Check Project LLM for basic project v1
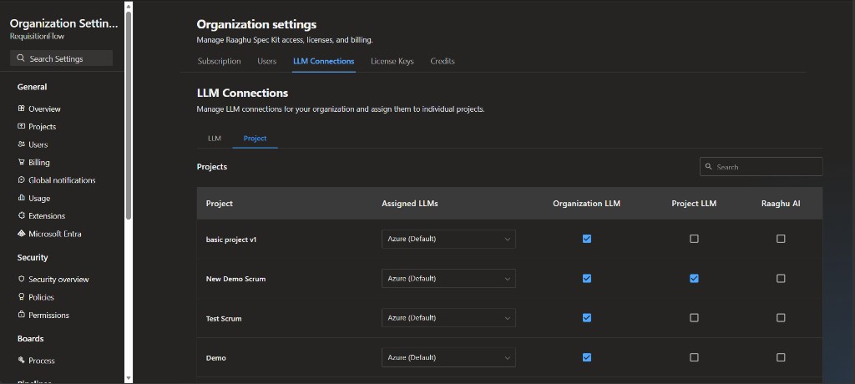 694,239
